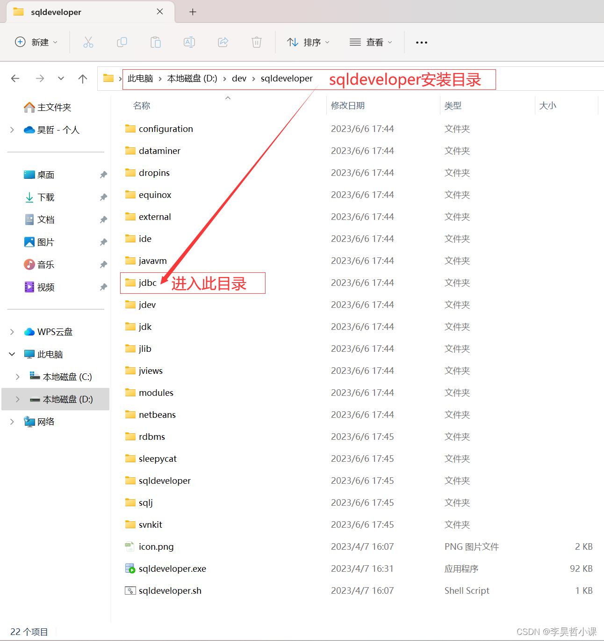
Task: Unpin 桌面 using its pin icon
Action: click(x=103, y=175)
